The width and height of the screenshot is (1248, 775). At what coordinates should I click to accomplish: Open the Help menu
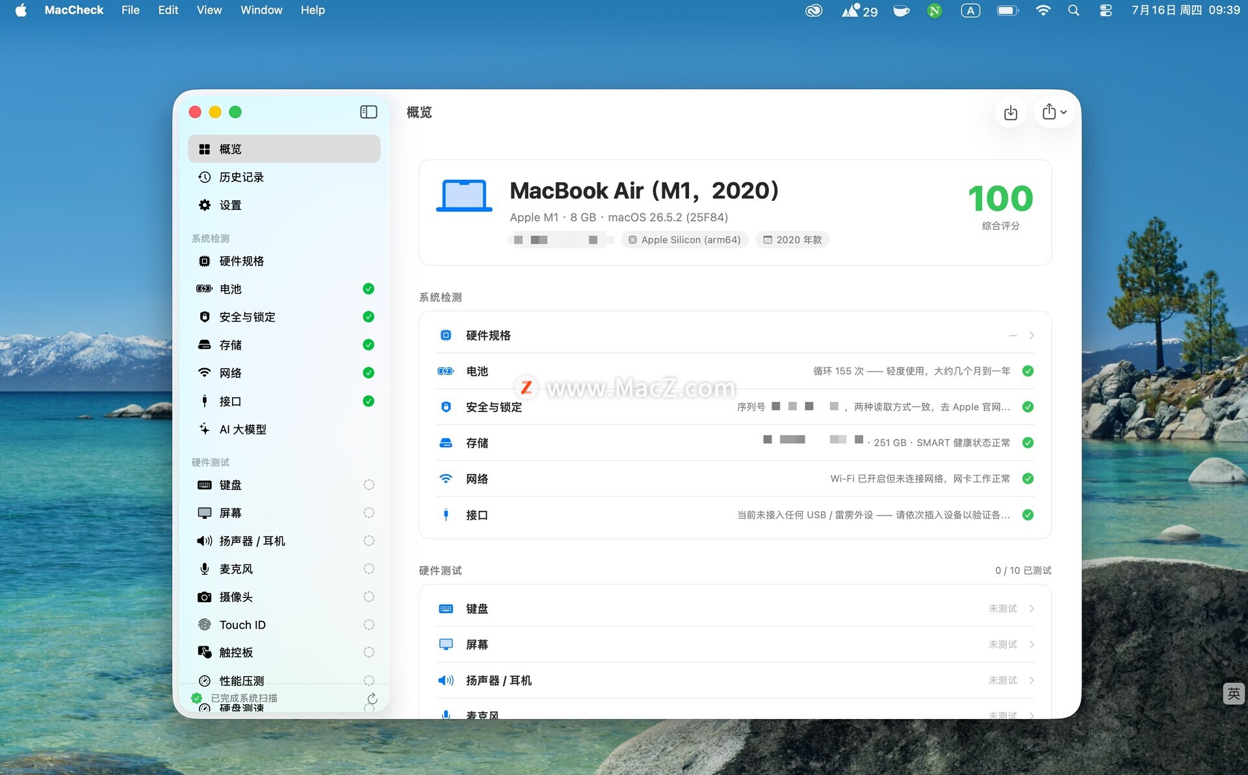pyautogui.click(x=313, y=10)
